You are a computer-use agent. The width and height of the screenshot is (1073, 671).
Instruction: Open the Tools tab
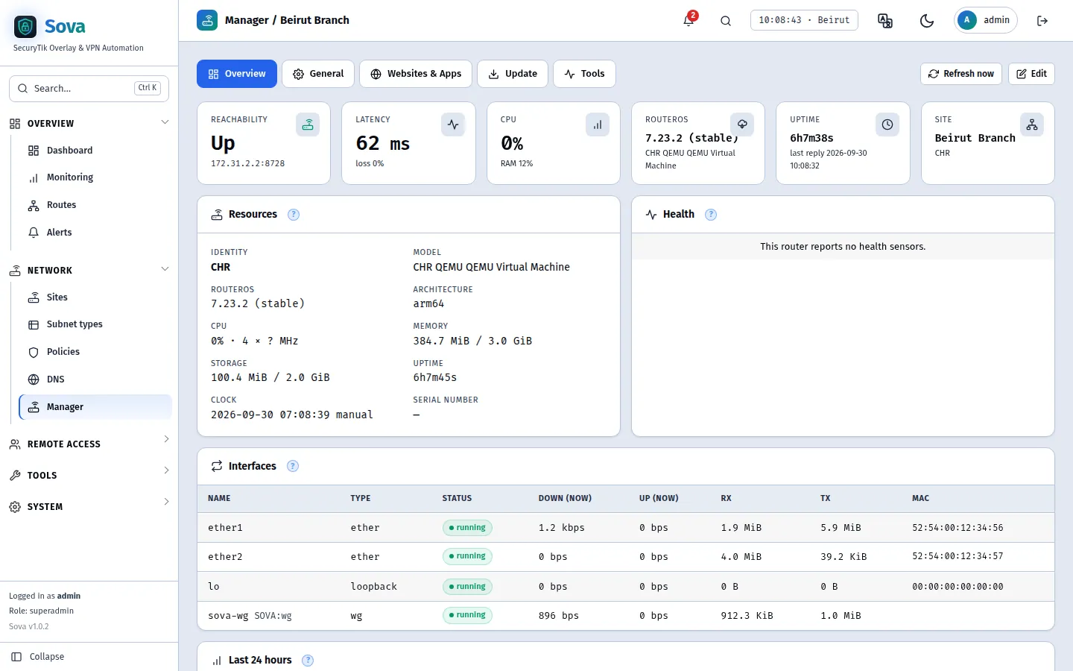584,74
